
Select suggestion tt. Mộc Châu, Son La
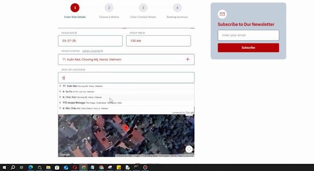(x=126, y=108)
